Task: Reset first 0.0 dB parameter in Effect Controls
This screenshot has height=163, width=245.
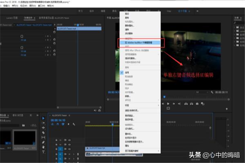Action: click(x=54, y=40)
